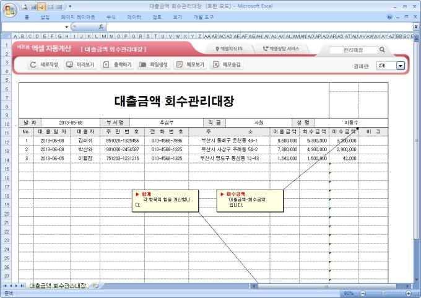The image size is (421, 298).
Task: Click the Name Box field
Action: [x=33, y=27]
